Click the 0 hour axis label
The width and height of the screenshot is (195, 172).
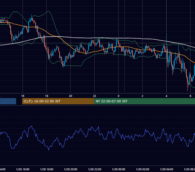[x=118, y=96]
